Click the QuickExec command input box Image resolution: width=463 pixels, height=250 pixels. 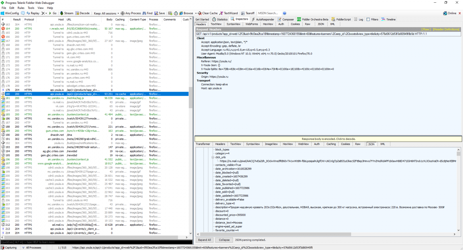coord(96,242)
